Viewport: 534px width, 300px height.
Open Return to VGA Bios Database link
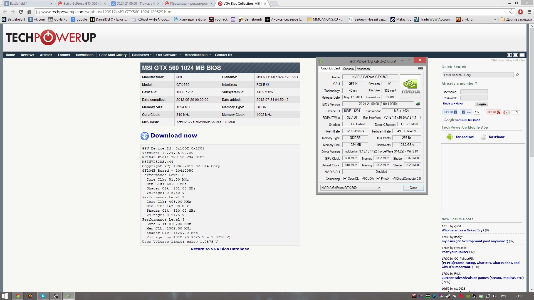pos(220,249)
